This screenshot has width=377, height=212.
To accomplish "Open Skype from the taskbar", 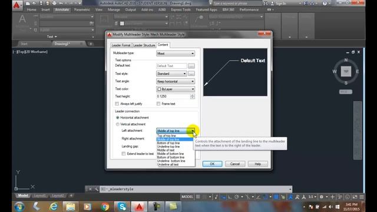I will click(122, 207).
